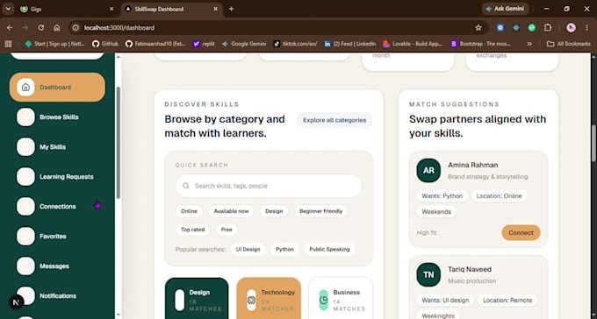The height and width of the screenshot is (319, 597).
Task: Click the Learning Requests round icon
Action: [x=25, y=177]
